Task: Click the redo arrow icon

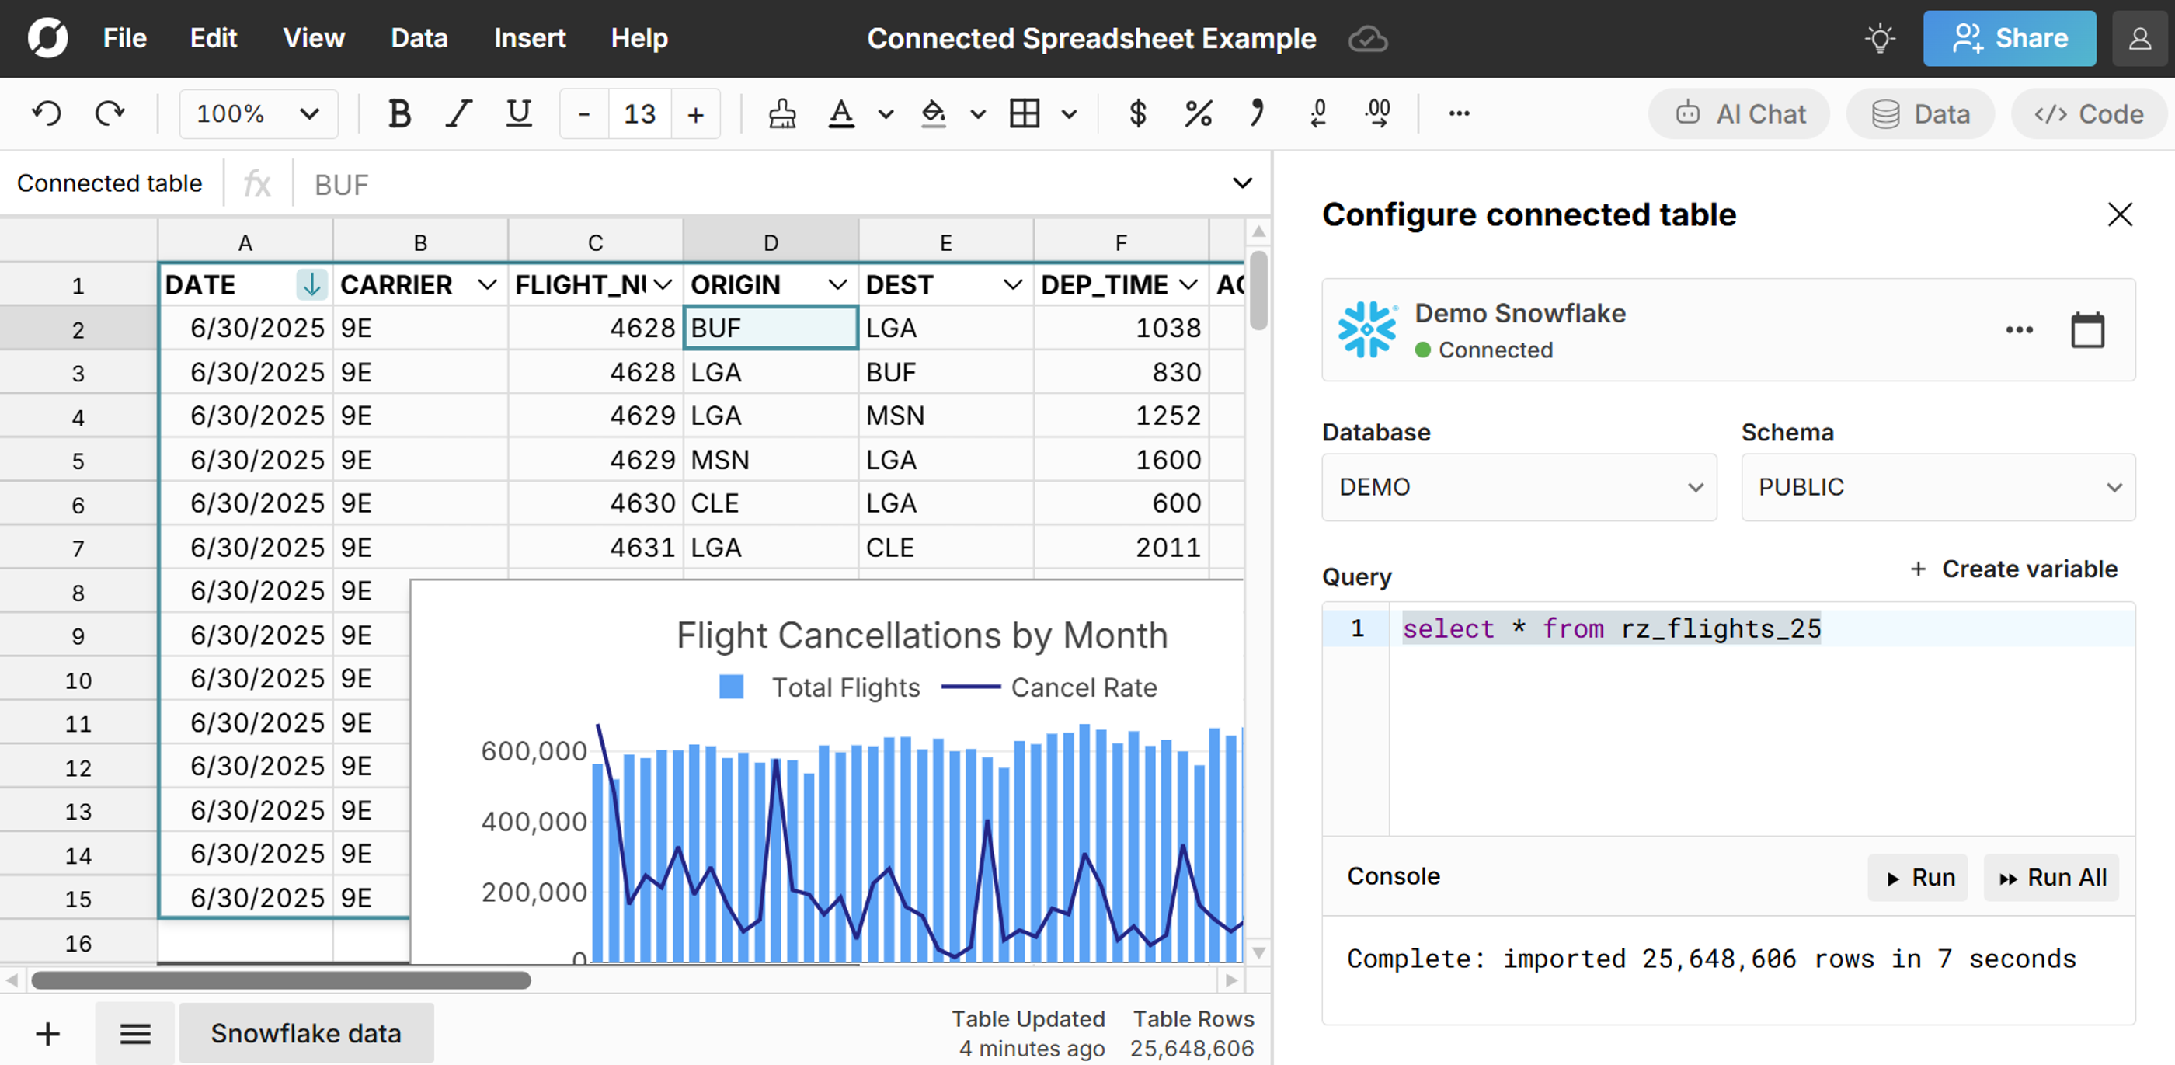Action: (x=109, y=113)
